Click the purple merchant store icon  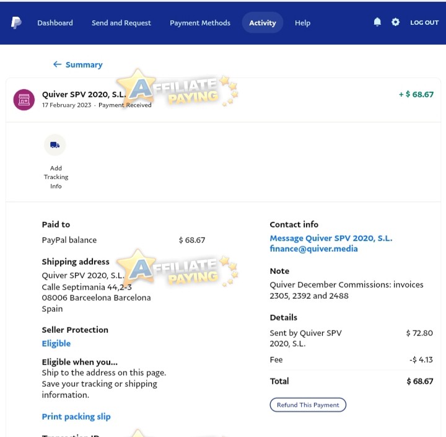[24, 100]
